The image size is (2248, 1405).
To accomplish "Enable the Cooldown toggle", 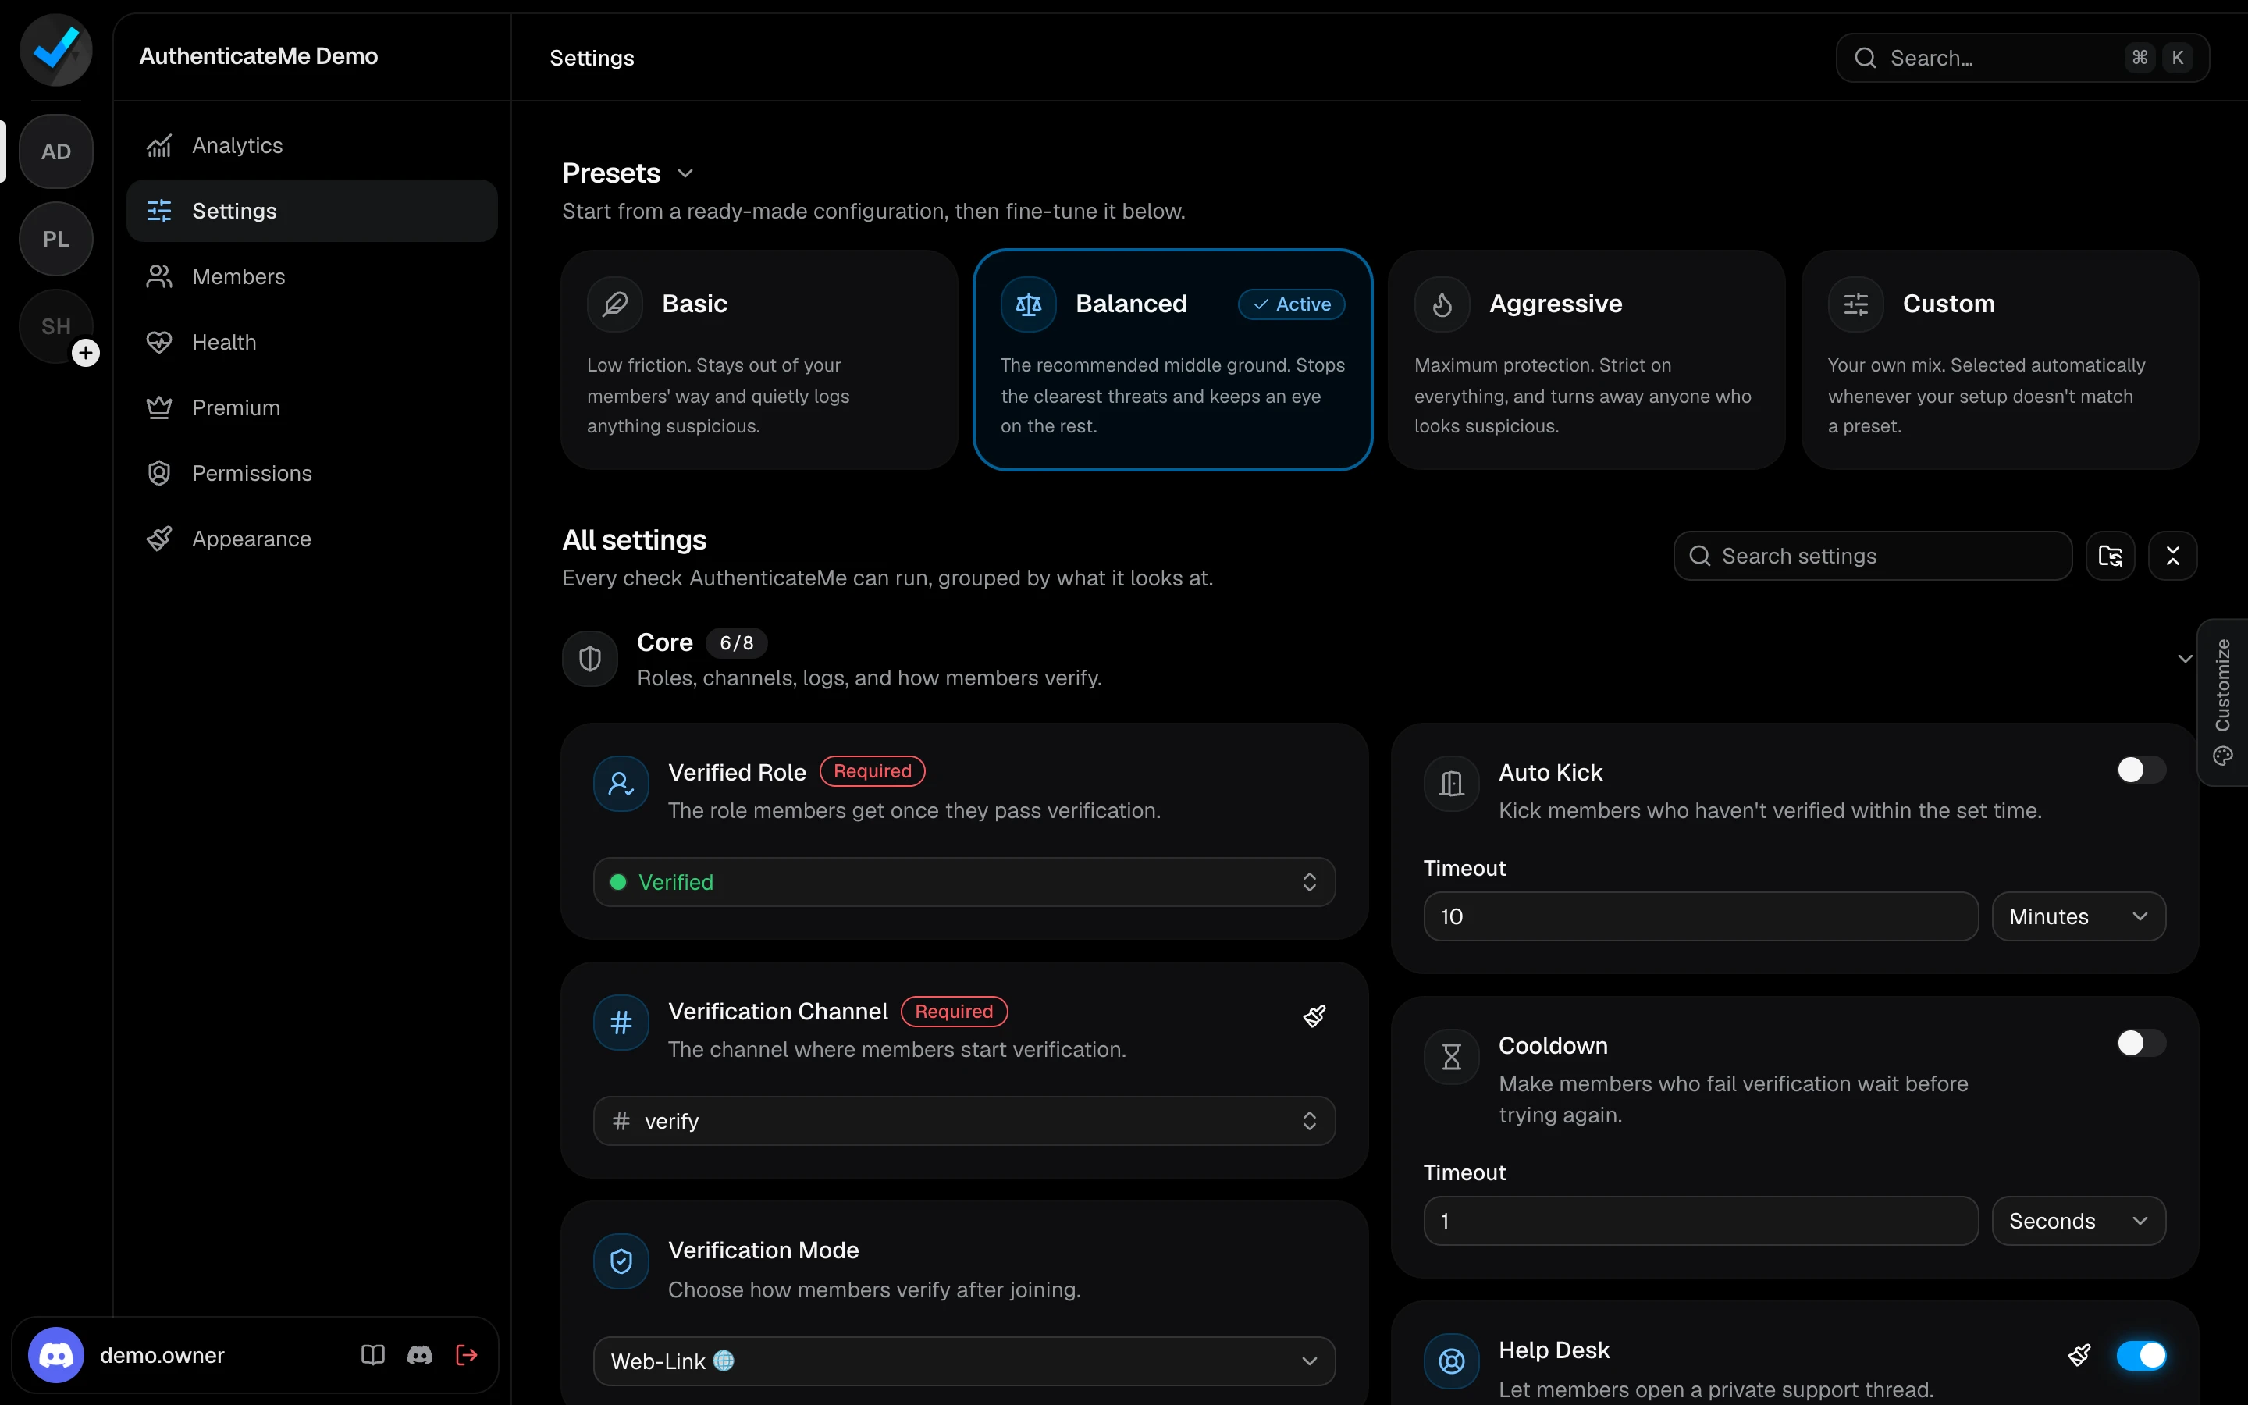I will (2140, 1043).
